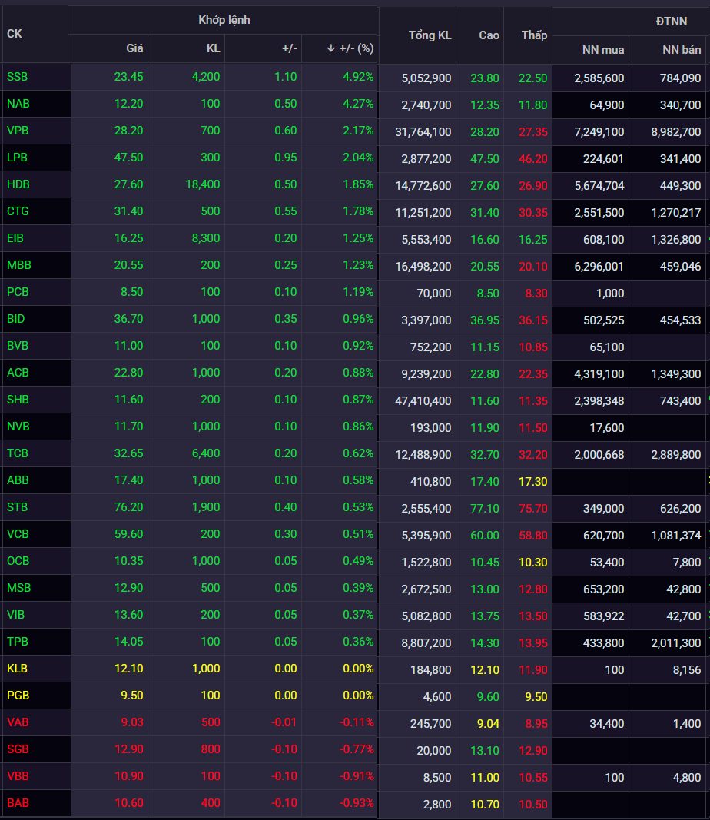Click TCB total volume 12,488,900

423,455
